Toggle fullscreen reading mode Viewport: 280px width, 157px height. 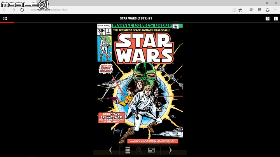(x=151, y=150)
